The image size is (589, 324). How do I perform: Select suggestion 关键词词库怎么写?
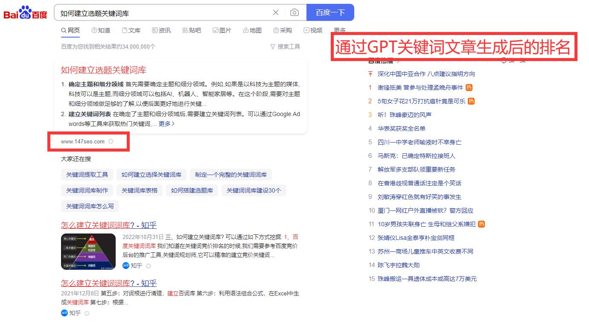[x=90, y=206]
